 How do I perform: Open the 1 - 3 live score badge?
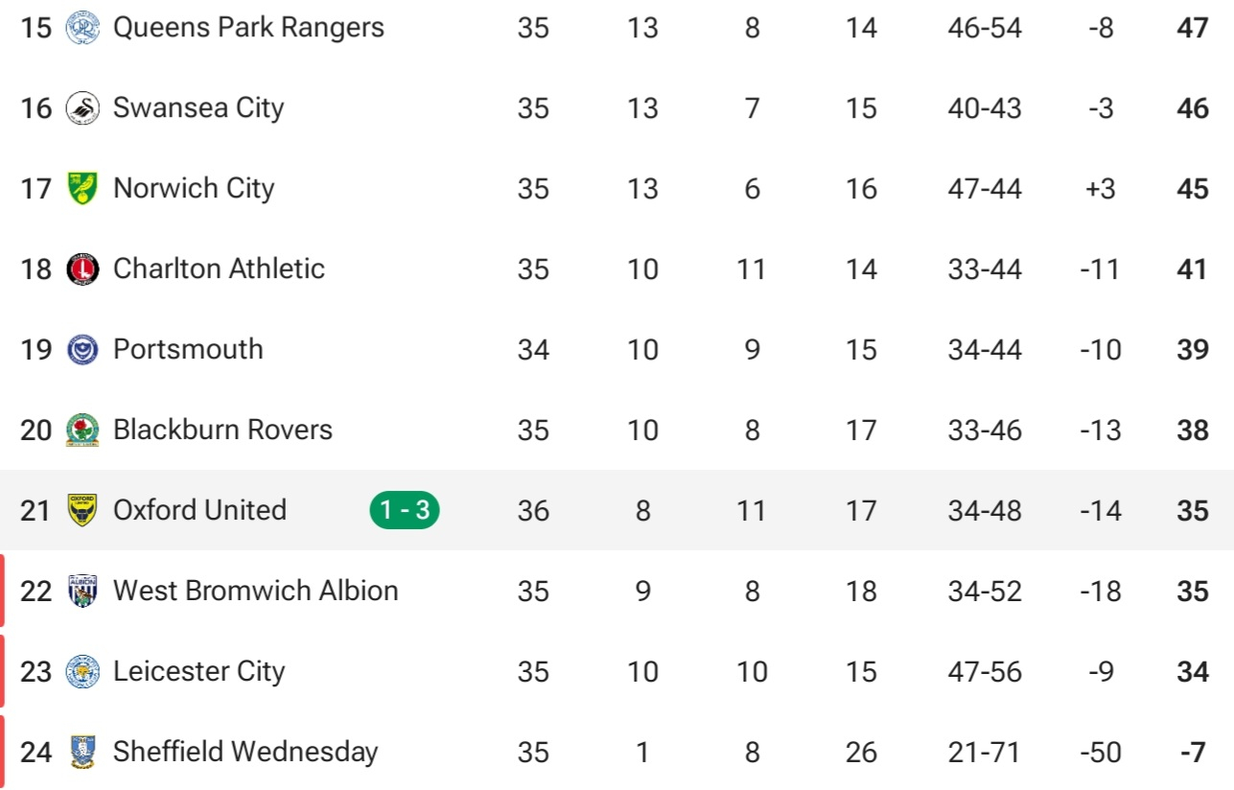click(x=405, y=510)
